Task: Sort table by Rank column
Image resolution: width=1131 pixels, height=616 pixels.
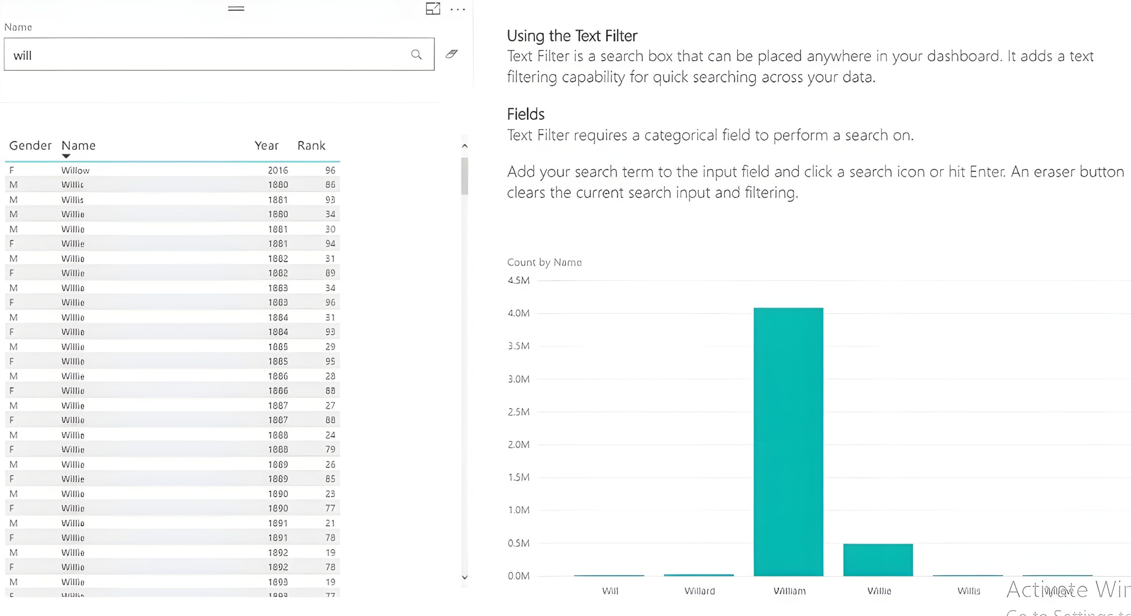Action: (x=311, y=145)
